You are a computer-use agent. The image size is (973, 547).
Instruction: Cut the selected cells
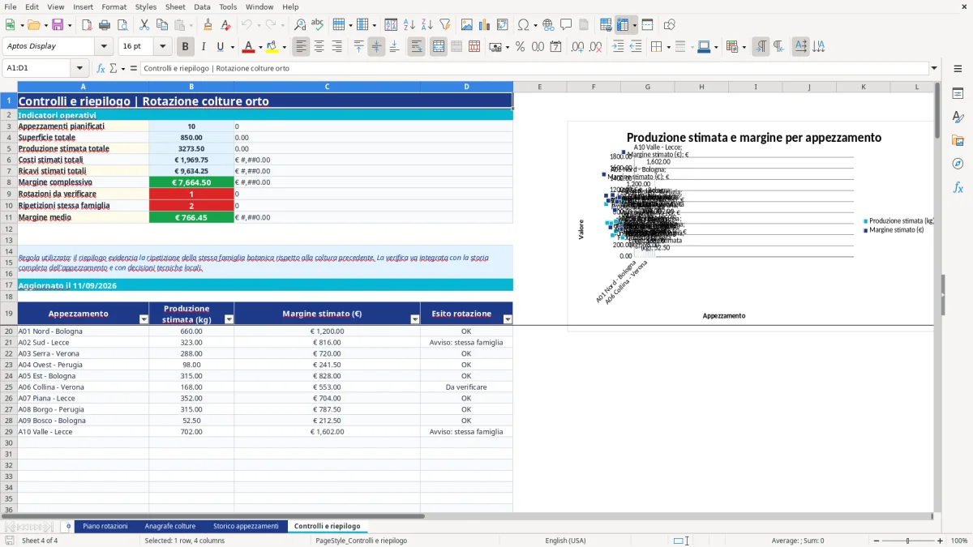pos(144,25)
